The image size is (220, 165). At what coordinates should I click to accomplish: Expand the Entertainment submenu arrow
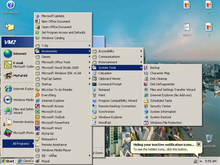141,62
